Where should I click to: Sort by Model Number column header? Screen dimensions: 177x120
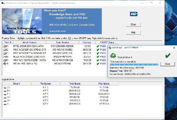(30, 42)
